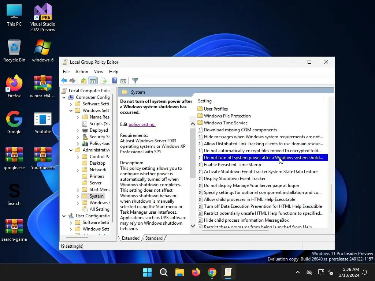This screenshot has height=281, width=375.
Task: Select the search-game desktop icon
Action: coord(14,230)
